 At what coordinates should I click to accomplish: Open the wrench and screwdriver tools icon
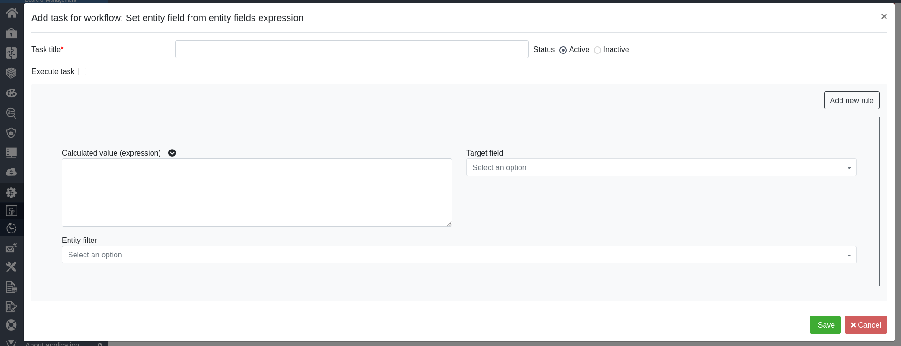coord(12,267)
